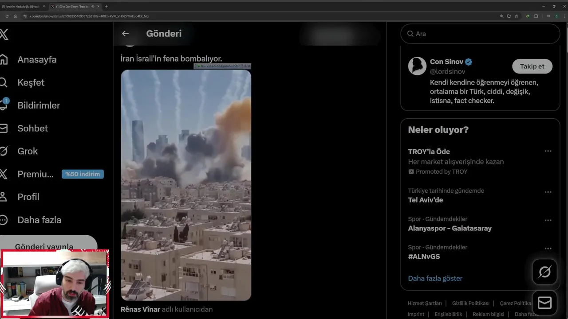
Task: Click verified badge next to Con Sinov
Action: coord(469,62)
